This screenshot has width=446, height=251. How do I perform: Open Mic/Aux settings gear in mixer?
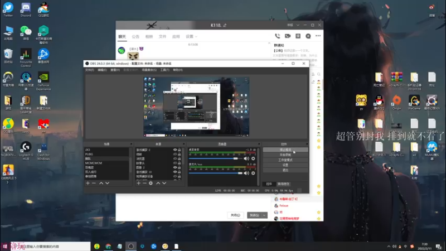(253, 173)
